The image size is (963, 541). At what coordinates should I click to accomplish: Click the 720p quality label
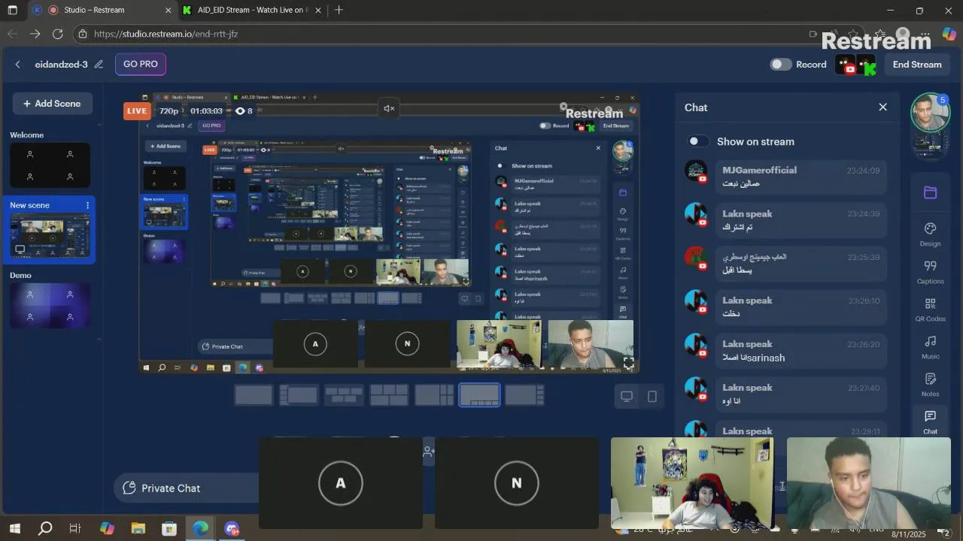tap(169, 110)
